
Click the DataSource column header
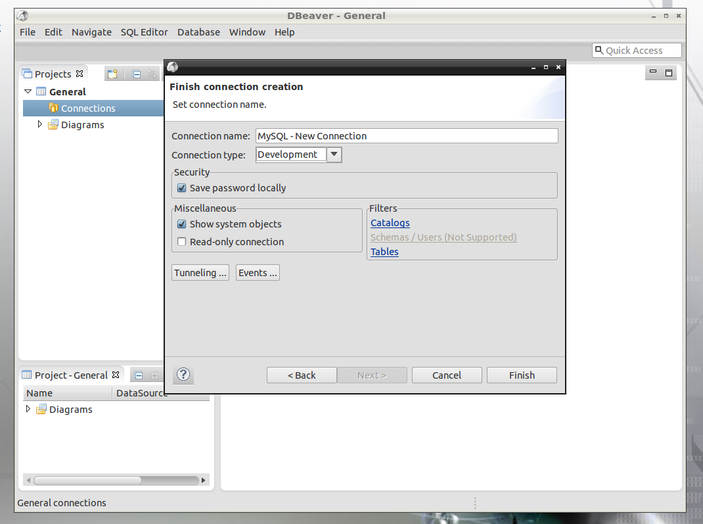(142, 393)
